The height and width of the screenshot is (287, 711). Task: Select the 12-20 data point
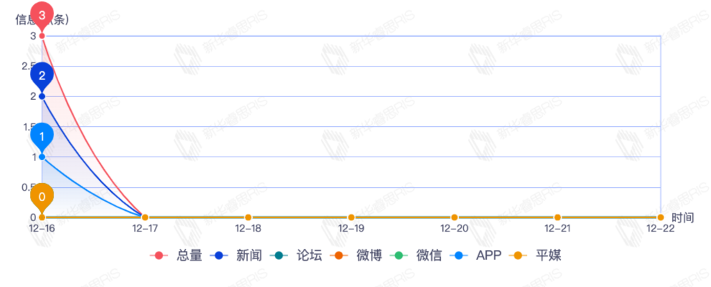click(x=454, y=218)
